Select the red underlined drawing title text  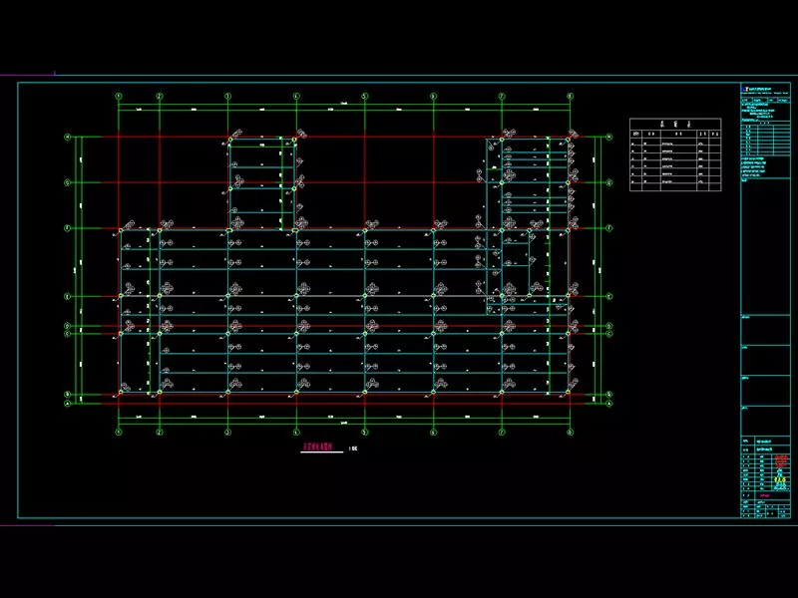coord(321,449)
